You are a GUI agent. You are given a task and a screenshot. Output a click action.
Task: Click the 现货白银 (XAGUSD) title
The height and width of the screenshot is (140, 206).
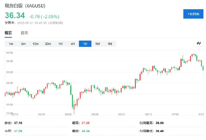tap(25, 6)
